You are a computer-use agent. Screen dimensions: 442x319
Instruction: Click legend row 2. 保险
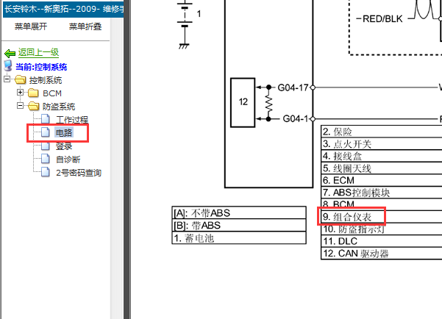pyautogui.click(x=382, y=132)
